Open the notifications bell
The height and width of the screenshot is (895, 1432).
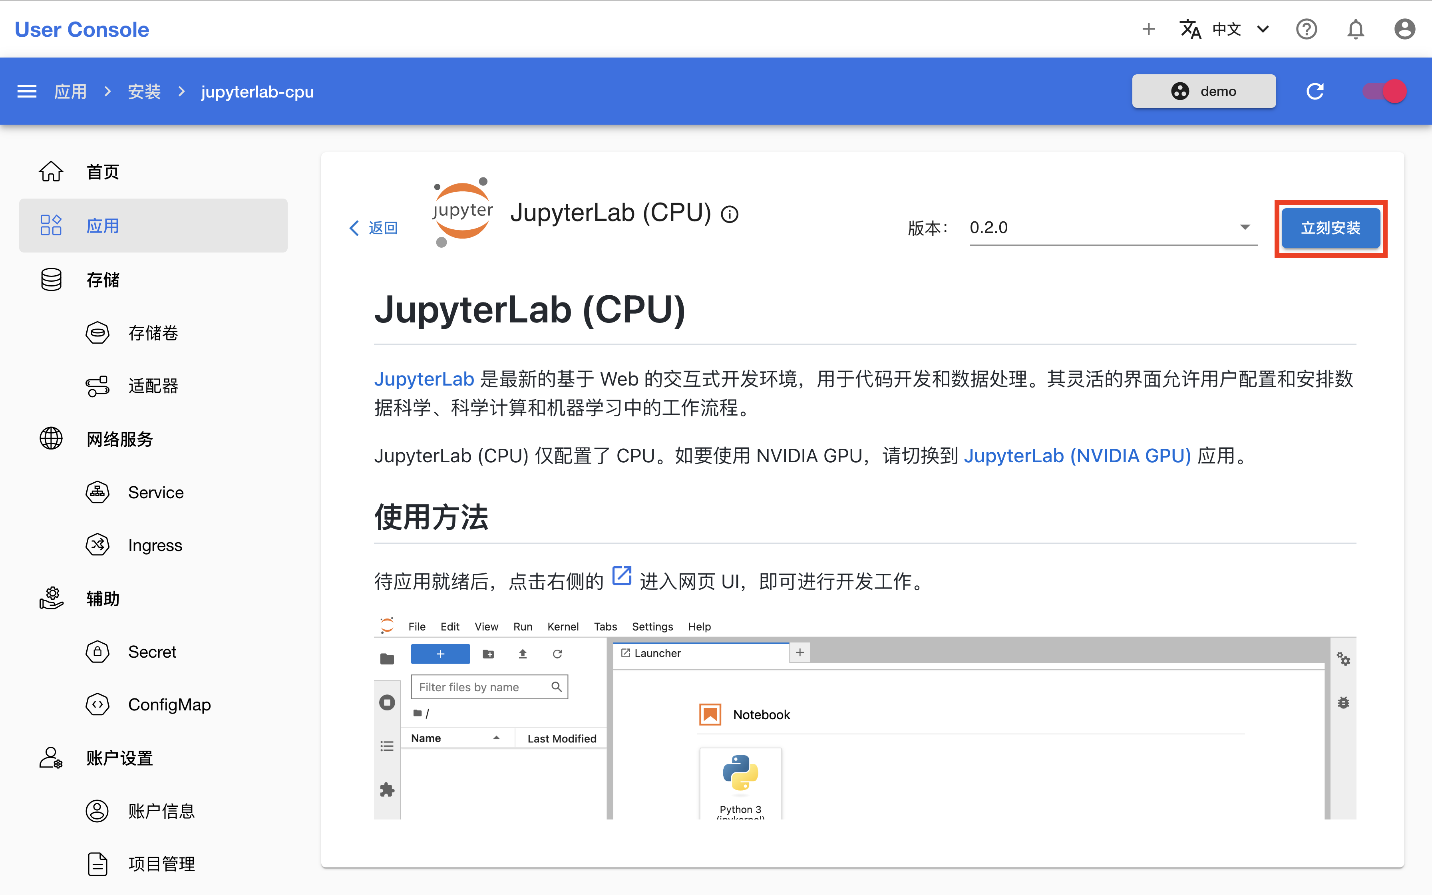pos(1355,29)
